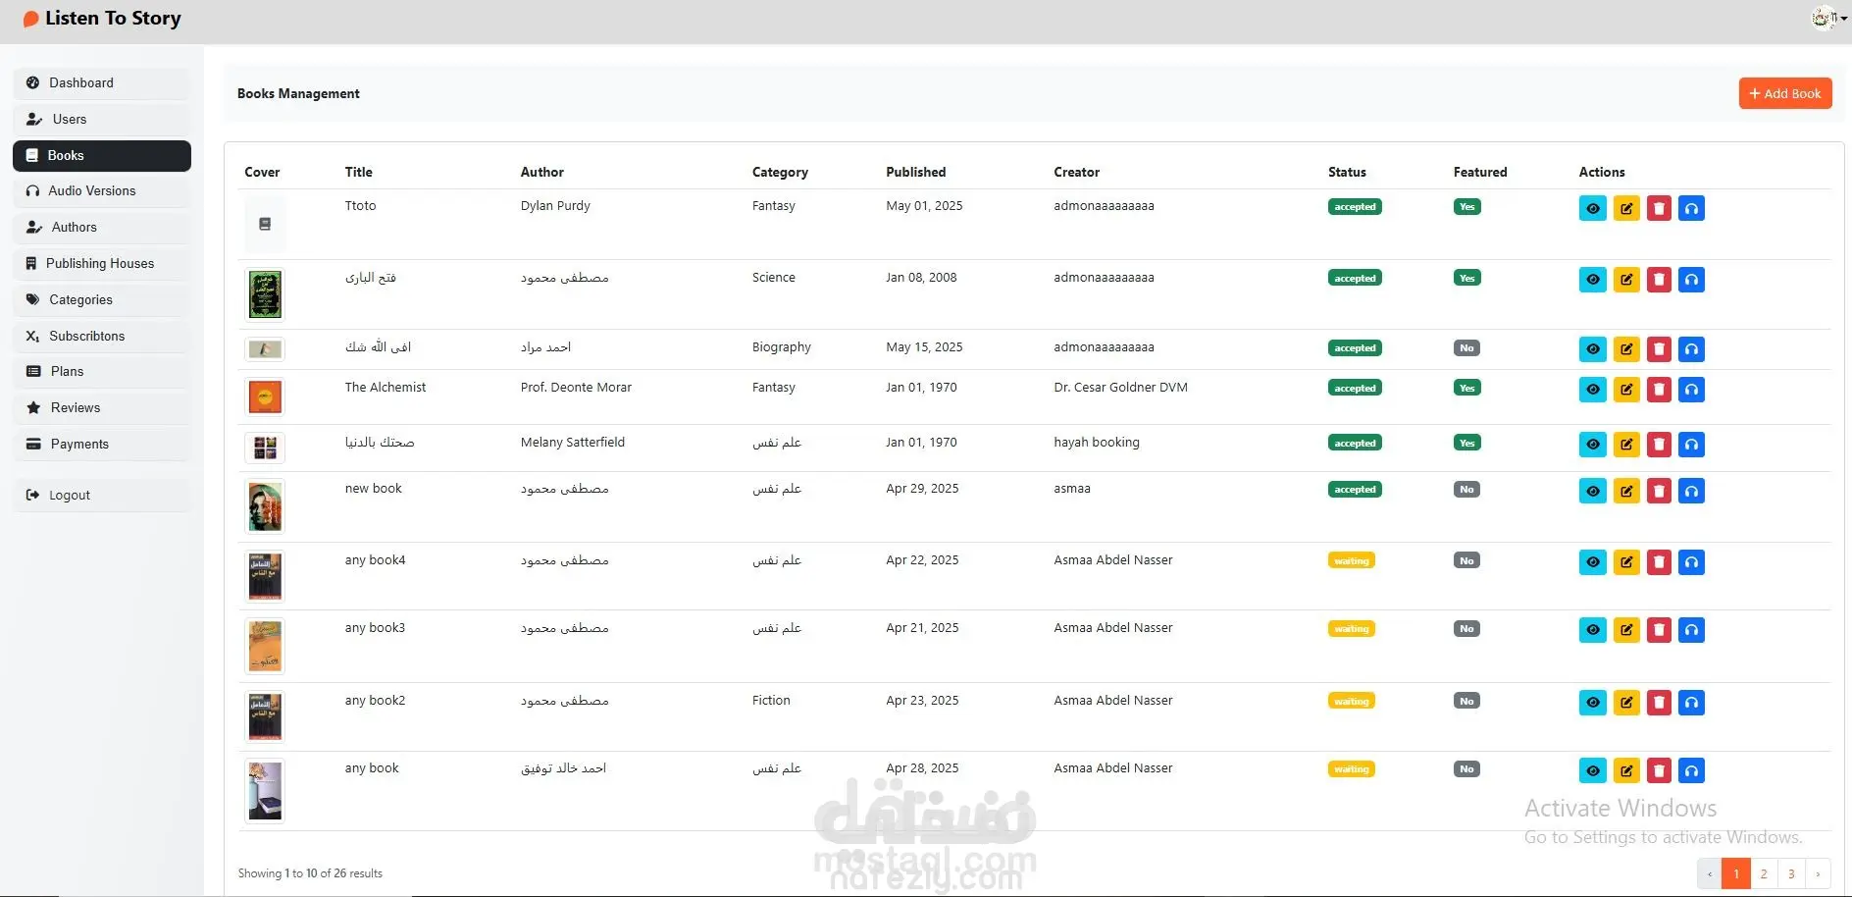Open audio for the Apr 28, 2025 book

coord(1691,770)
